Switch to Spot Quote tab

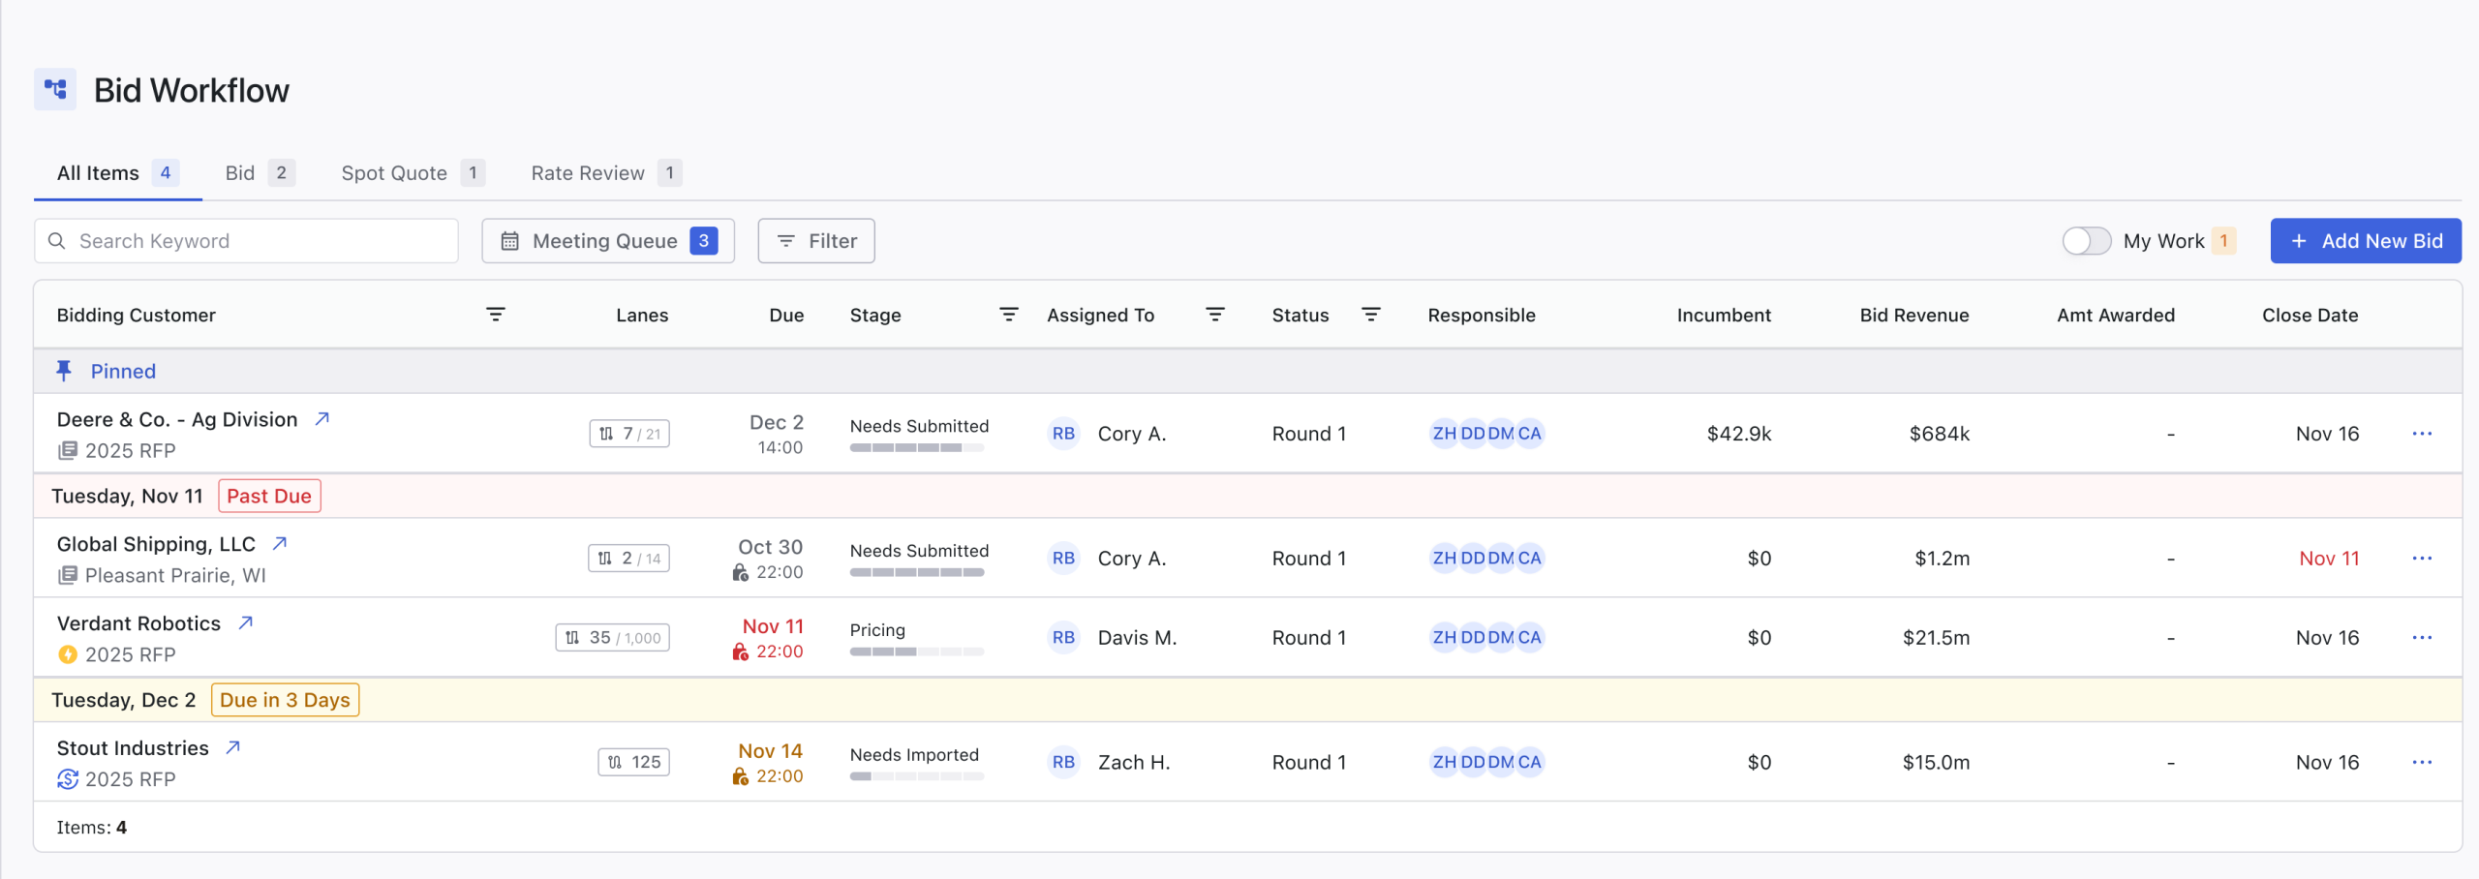tap(412, 173)
